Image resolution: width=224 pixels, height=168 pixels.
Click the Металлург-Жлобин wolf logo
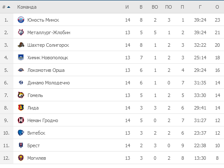point(21,32)
